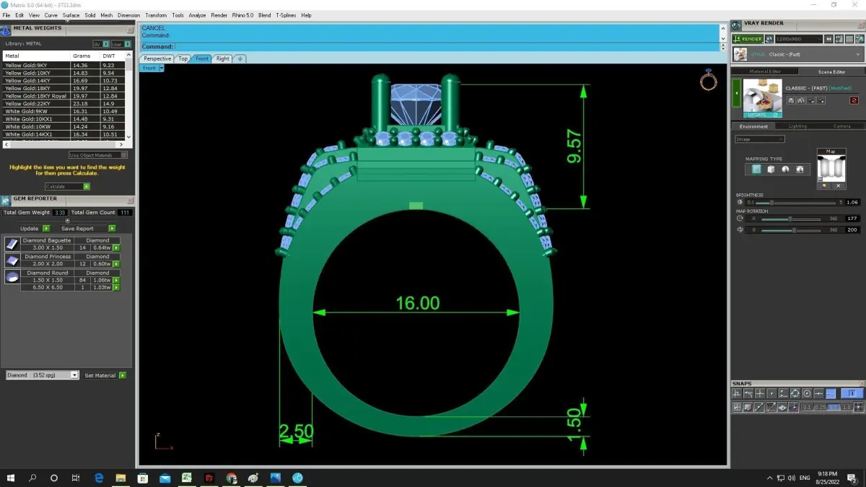
Task: Toggle the Near curve snap icon
Action: click(748, 393)
